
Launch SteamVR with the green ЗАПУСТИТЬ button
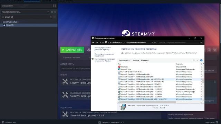coord(72,50)
